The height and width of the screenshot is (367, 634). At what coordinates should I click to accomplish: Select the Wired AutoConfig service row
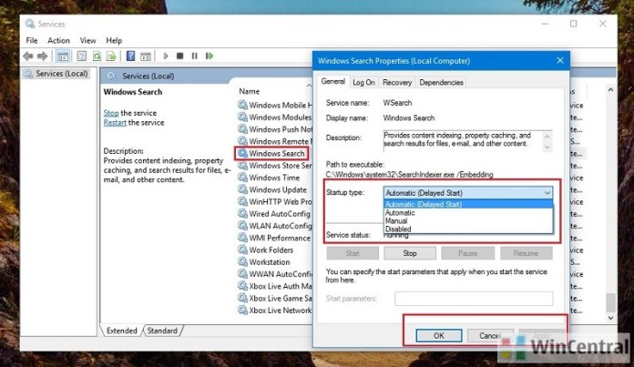pos(275,213)
